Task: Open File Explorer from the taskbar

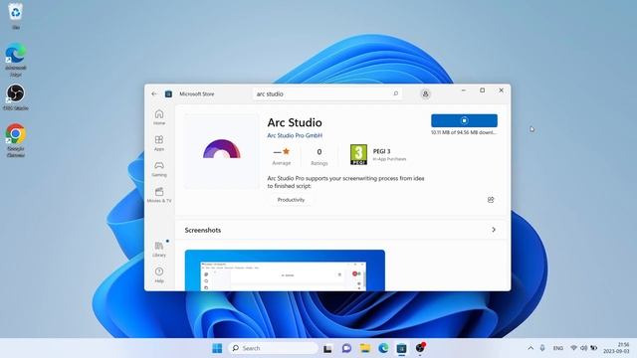Action: [365, 348]
